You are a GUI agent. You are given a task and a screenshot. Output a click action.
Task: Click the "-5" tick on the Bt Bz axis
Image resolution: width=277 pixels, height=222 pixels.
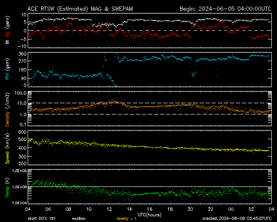(x=23, y=39)
